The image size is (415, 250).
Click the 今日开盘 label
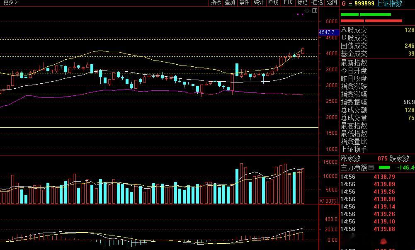[x=354, y=70]
